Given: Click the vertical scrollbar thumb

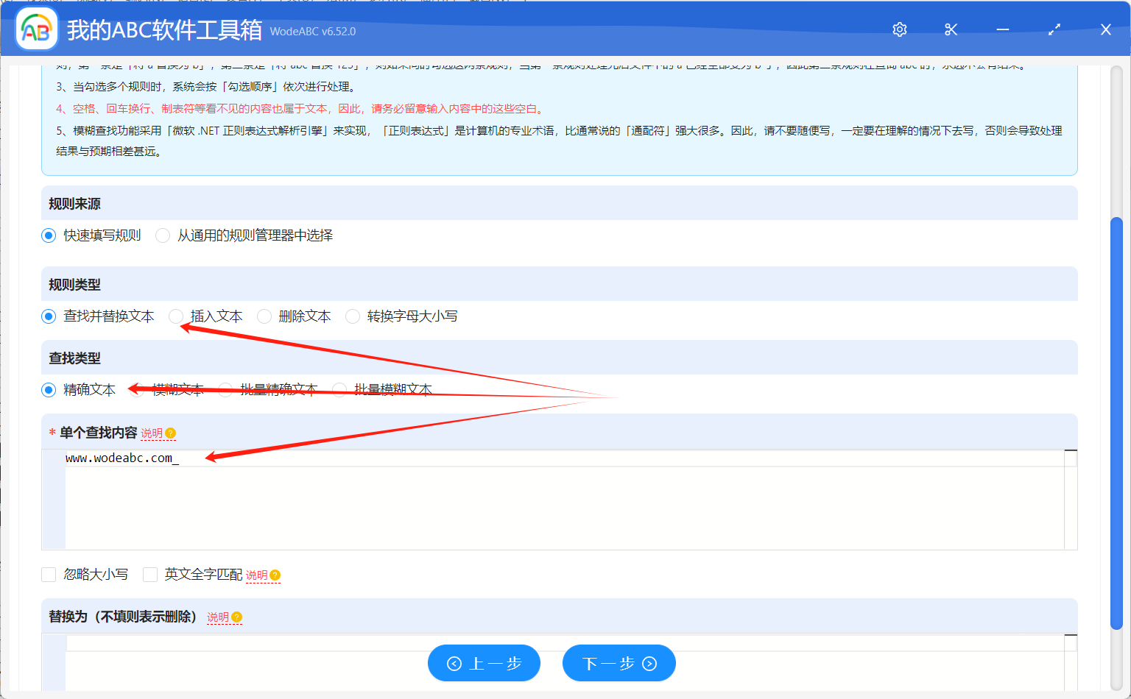Looking at the screenshot, I should 1116,423.
